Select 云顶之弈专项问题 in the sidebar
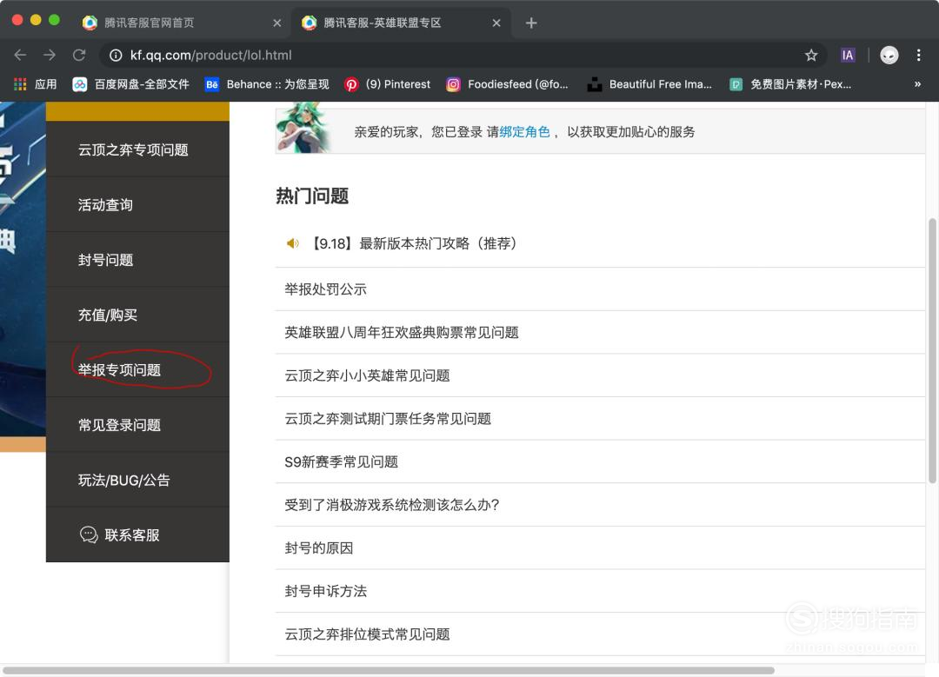The width and height of the screenshot is (939, 677). pyautogui.click(x=137, y=149)
